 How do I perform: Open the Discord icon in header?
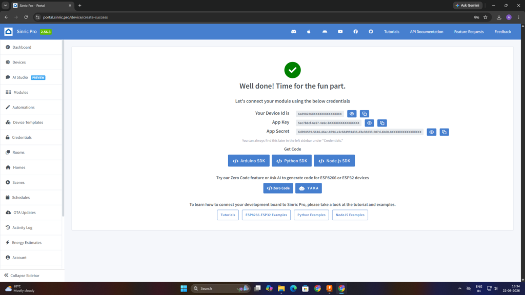click(x=294, y=31)
